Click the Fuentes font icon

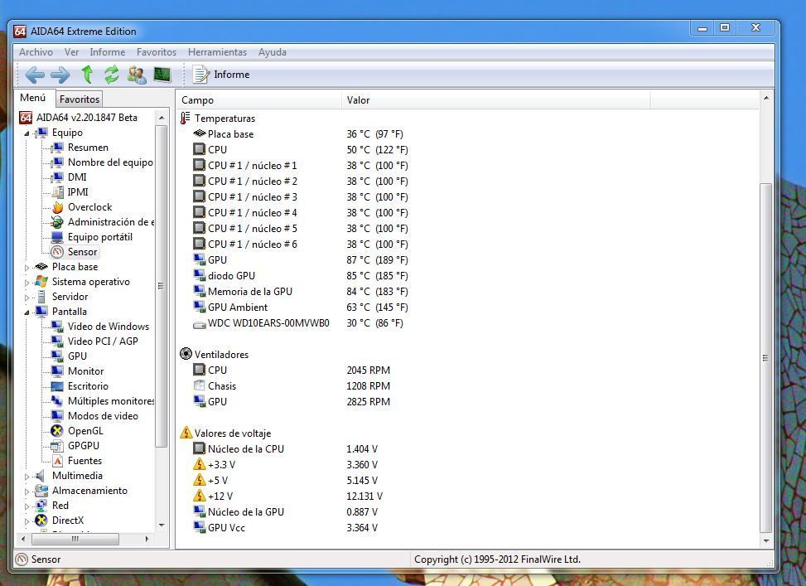pos(58,461)
